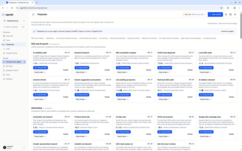Copy prompt for Local SEO audit
242x151 pixels.
[x=206, y=68]
